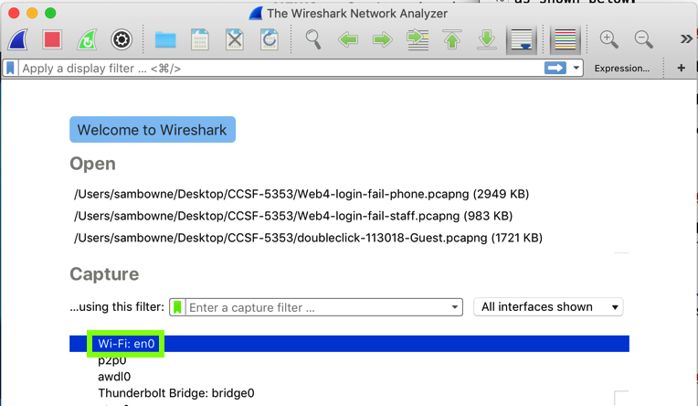This screenshot has width=698, height=406.
Task: Open a capture file via folder icon
Action: (x=165, y=39)
